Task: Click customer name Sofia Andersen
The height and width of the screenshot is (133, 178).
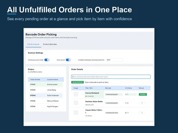Action: pyautogui.click(x=53, y=95)
